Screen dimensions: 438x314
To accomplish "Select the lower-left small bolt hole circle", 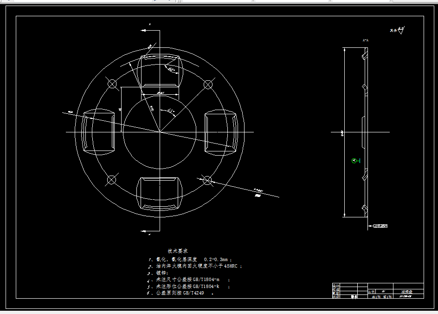I will [x=111, y=180].
